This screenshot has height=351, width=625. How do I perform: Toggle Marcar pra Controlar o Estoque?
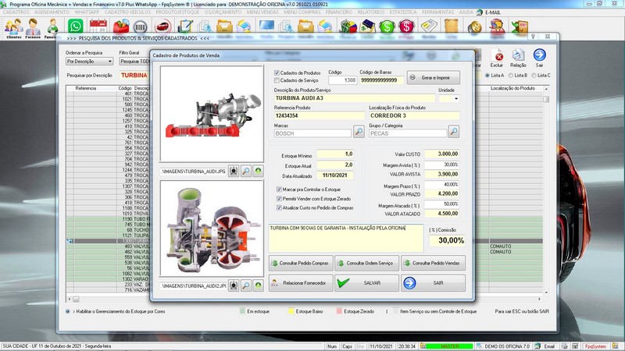click(279, 190)
